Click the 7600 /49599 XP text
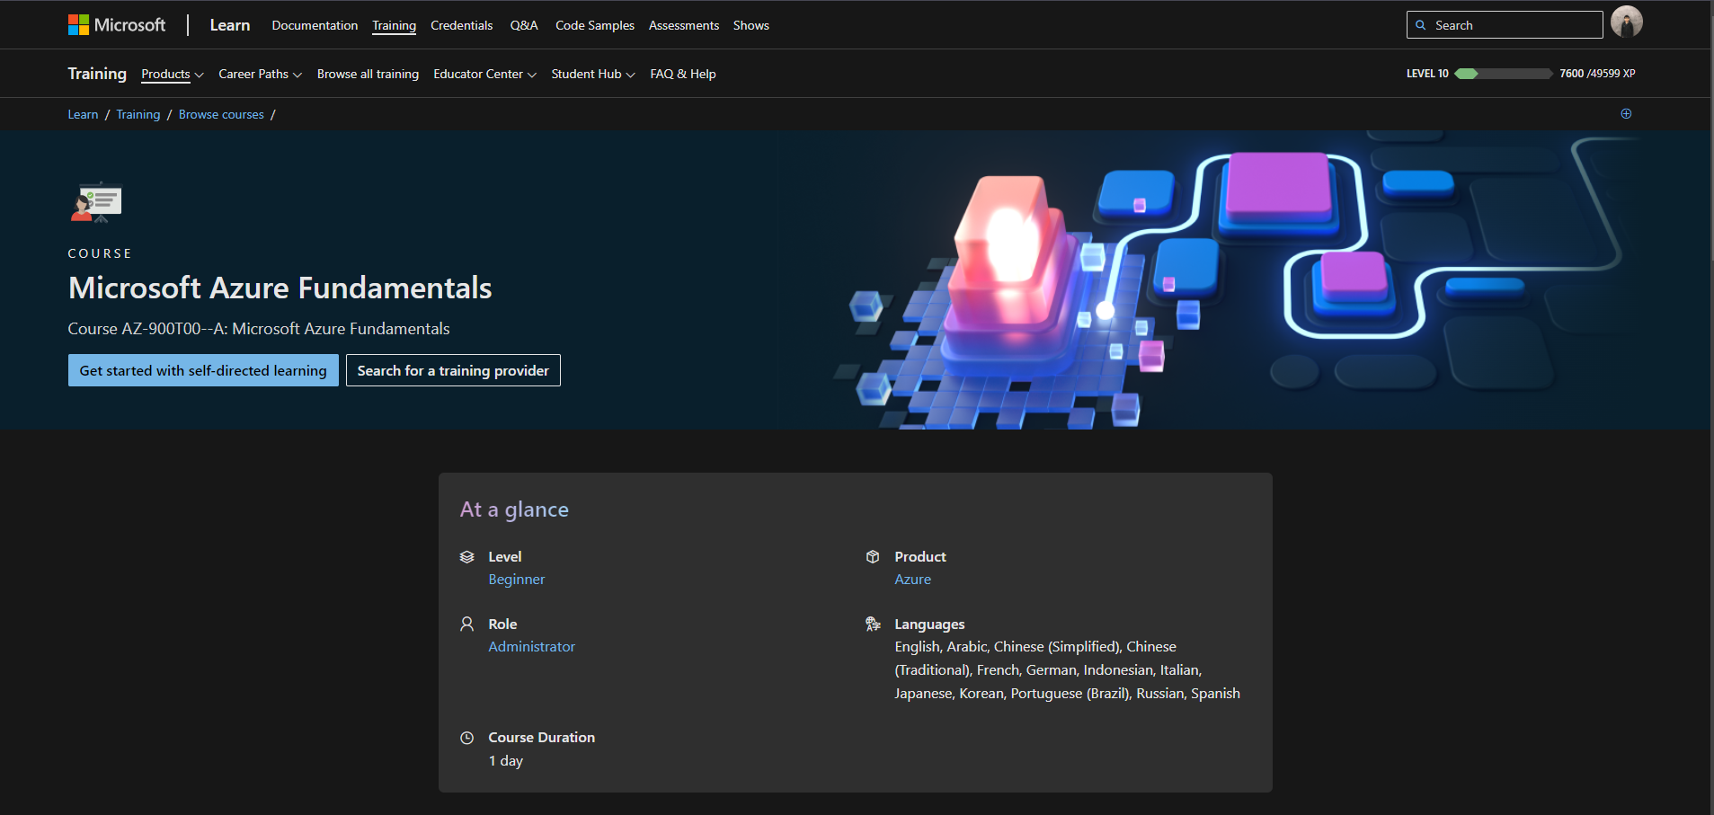Viewport: 1714px width, 815px height. tap(1597, 74)
